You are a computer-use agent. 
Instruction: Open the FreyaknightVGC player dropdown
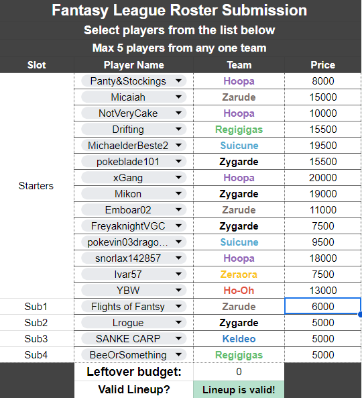point(133,226)
